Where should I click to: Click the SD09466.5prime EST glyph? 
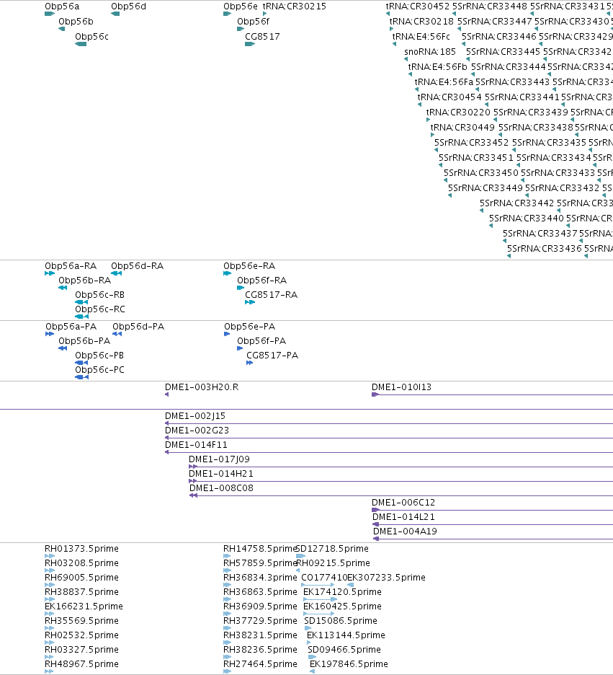coord(312,657)
